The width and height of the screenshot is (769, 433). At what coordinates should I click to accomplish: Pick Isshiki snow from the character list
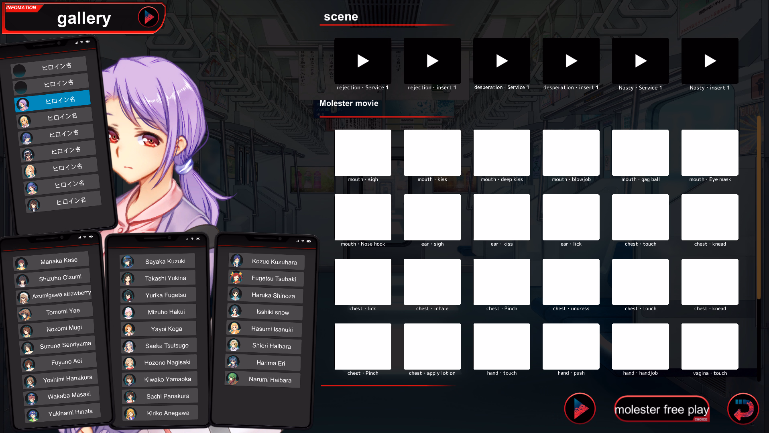point(273,312)
